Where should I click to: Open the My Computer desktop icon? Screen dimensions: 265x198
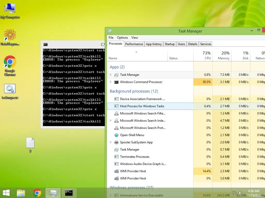pyautogui.click(x=10, y=11)
